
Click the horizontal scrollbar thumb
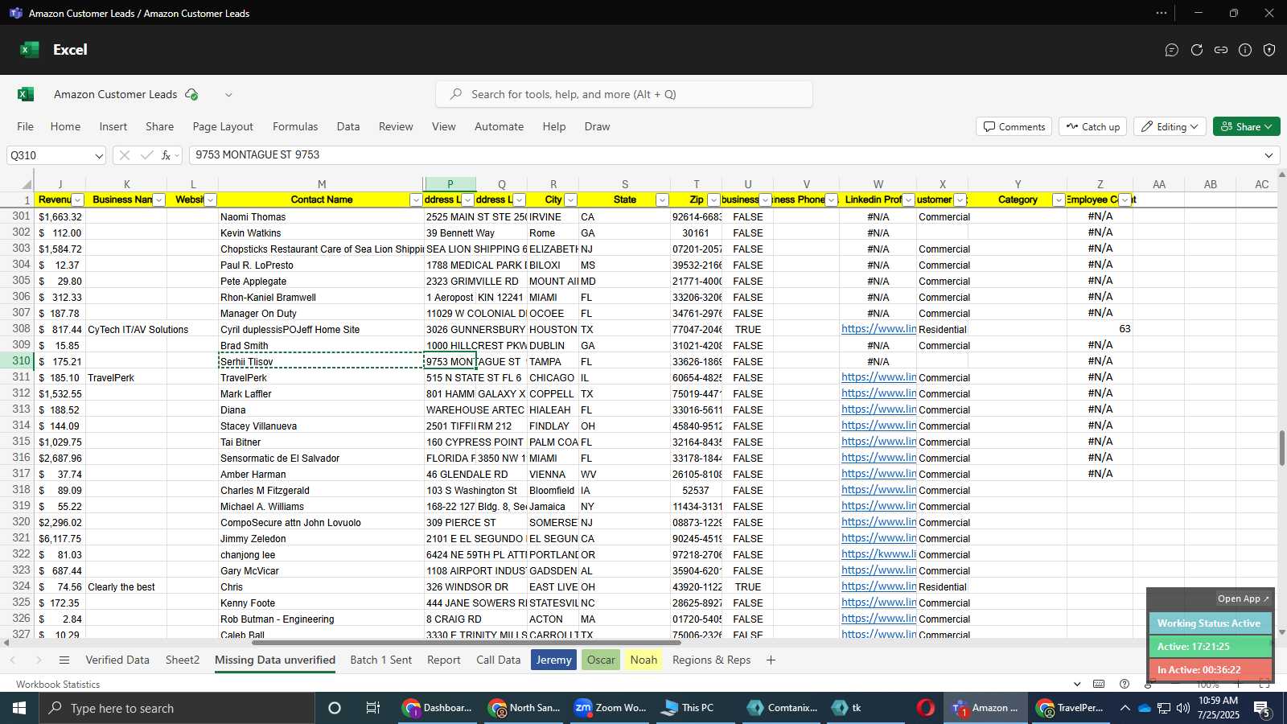(x=467, y=642)
